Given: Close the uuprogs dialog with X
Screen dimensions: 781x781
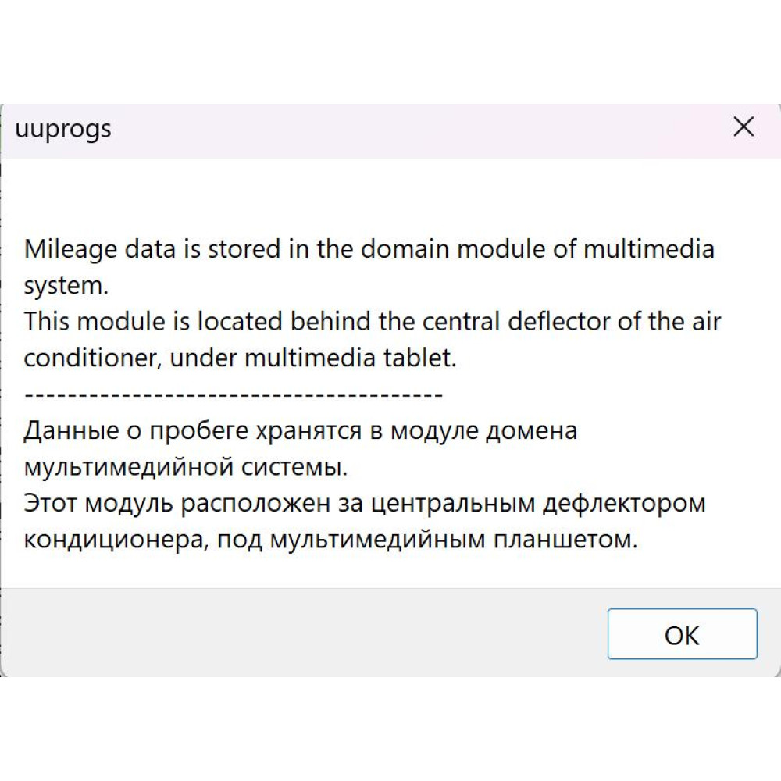Looking at the screenshot, I should [x=744, y=127].
